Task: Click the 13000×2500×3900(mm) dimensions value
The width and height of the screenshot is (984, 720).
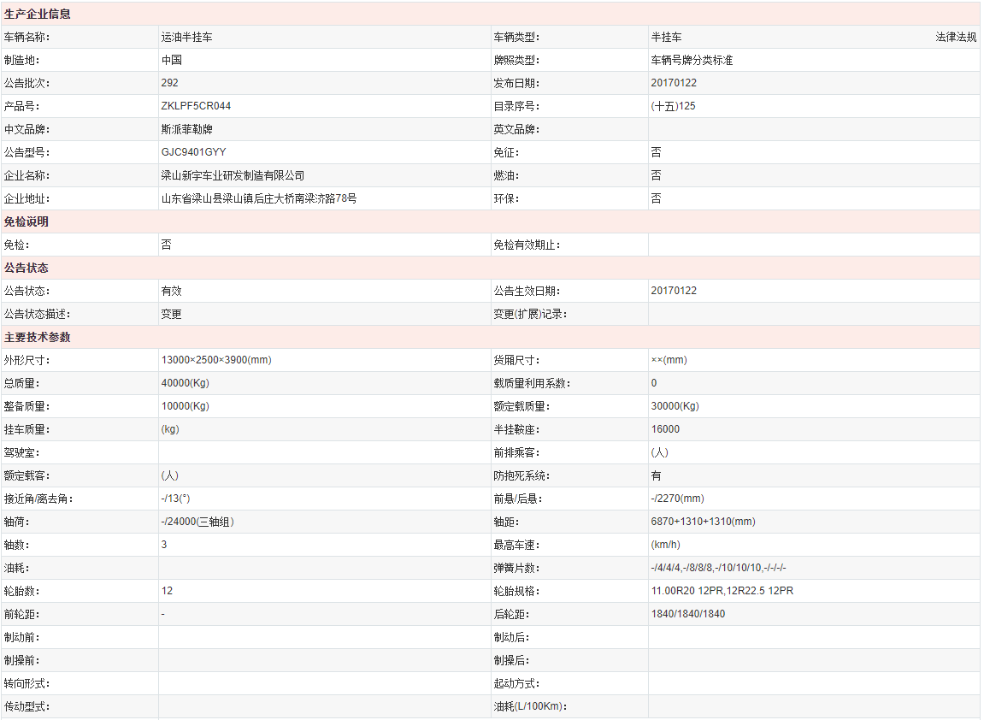Action: (215, 361)
